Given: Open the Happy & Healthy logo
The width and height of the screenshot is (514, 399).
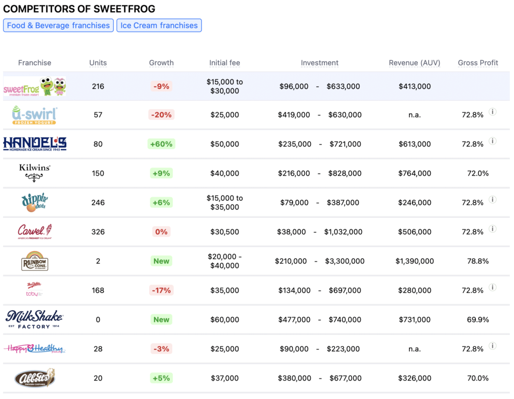Looking at the screenshot, I should point(35,348).
